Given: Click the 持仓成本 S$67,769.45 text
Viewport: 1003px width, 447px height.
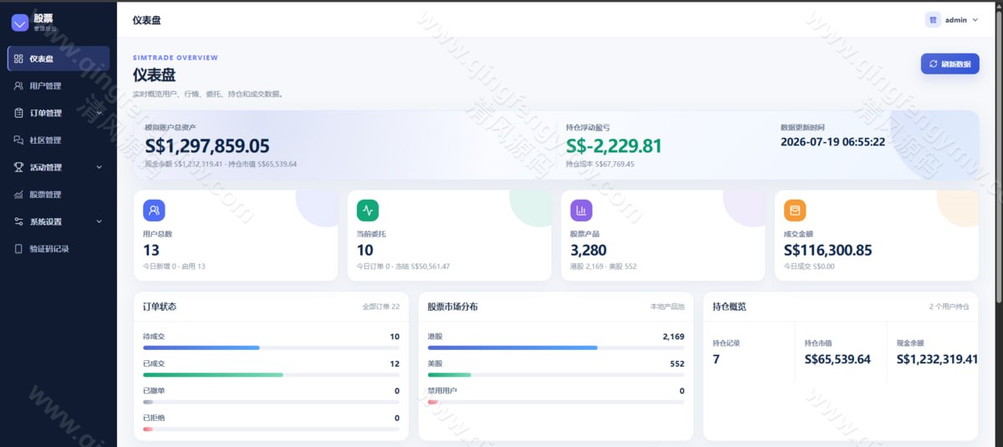Looking at the screenshot, I should (600, 164).
